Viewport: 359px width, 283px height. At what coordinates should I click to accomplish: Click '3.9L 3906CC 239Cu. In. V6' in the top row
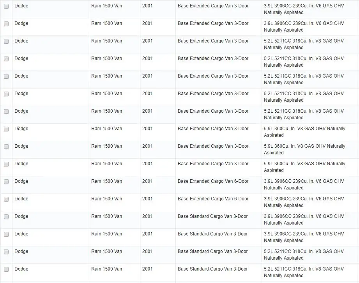[292, 6]
